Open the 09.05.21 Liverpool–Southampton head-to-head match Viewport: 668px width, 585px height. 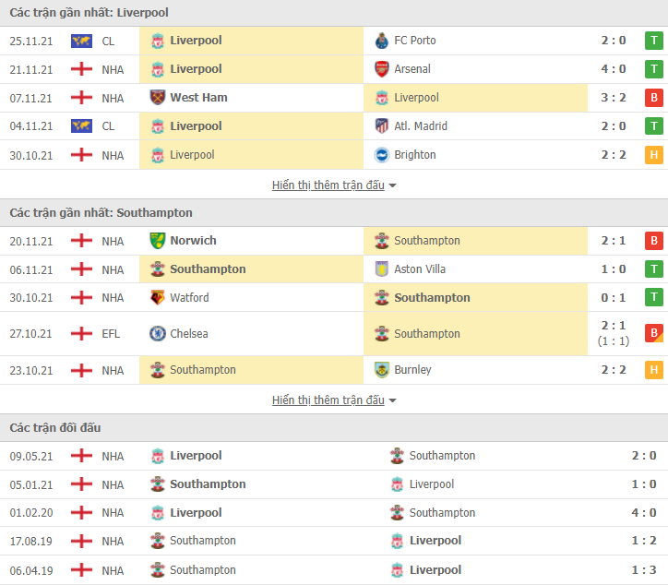pyautogui.click(x=334, y=456)
